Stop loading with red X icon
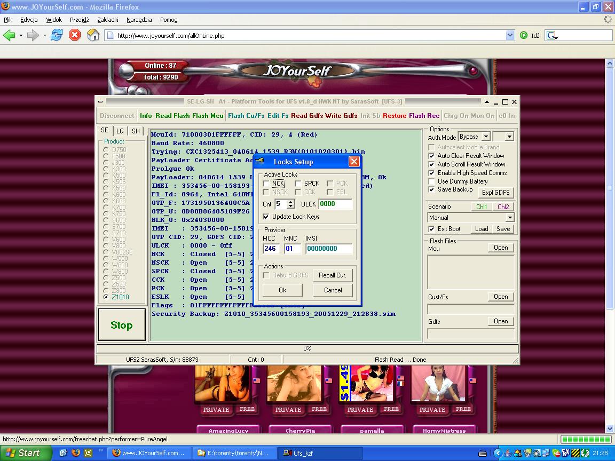 (x=75, y=35)
